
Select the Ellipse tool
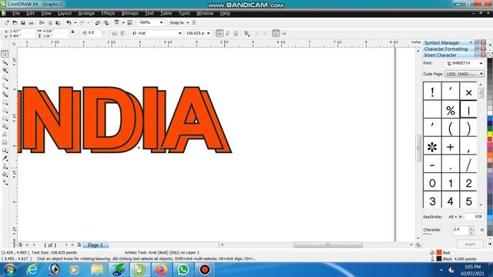(5, 111)
